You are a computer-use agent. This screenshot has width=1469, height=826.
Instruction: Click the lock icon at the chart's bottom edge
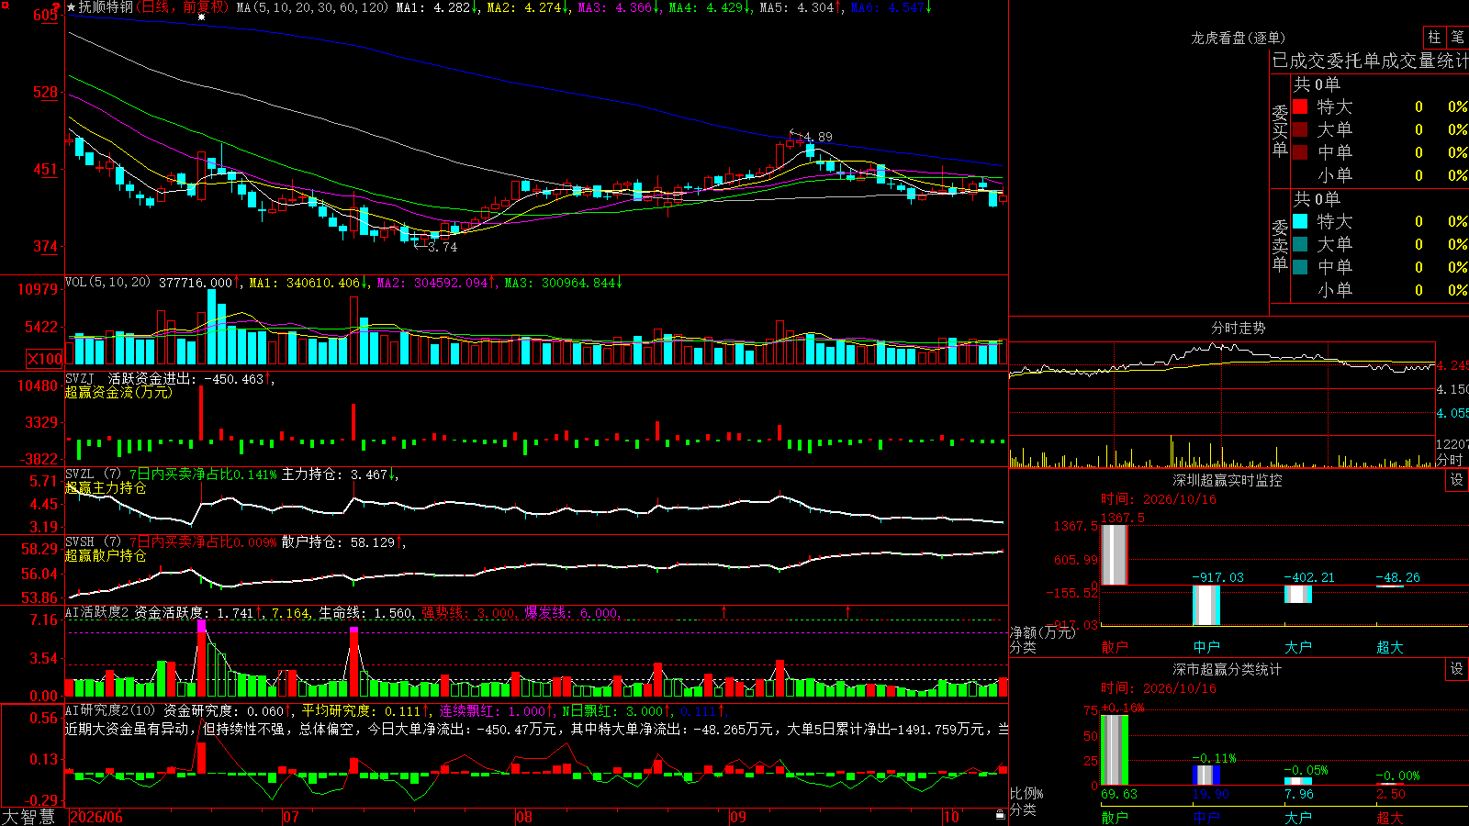point(1000,814)
